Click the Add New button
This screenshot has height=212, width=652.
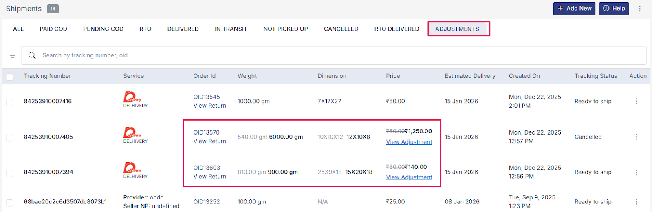[x=574, y=9]
